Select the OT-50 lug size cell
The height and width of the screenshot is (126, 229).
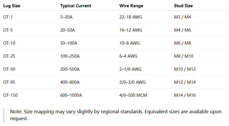tap(9, 69)
